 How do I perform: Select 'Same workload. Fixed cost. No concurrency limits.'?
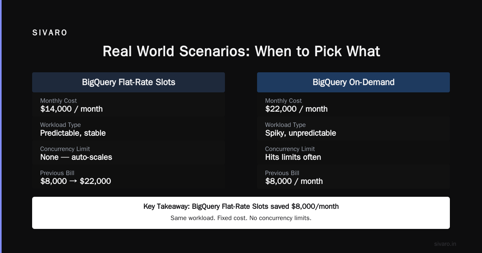[241, 218]
